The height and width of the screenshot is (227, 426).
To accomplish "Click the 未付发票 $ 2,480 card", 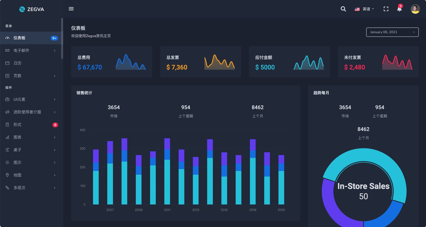I will point(378,62).
